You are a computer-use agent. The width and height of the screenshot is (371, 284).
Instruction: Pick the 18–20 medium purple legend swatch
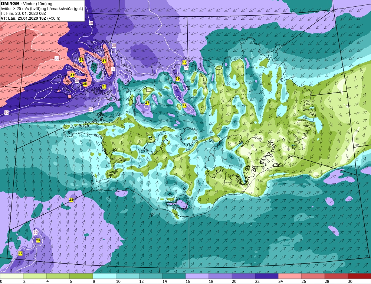click(220, 276)
